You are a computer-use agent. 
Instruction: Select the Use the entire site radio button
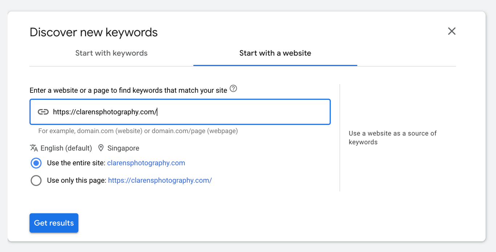click(x=36, y=163)
